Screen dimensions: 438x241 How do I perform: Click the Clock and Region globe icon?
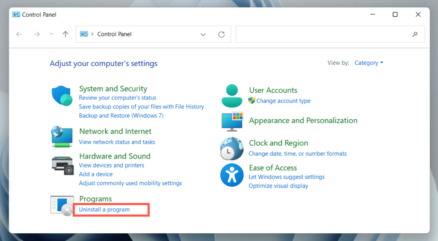pyautogui.click(x=232, y=148)
